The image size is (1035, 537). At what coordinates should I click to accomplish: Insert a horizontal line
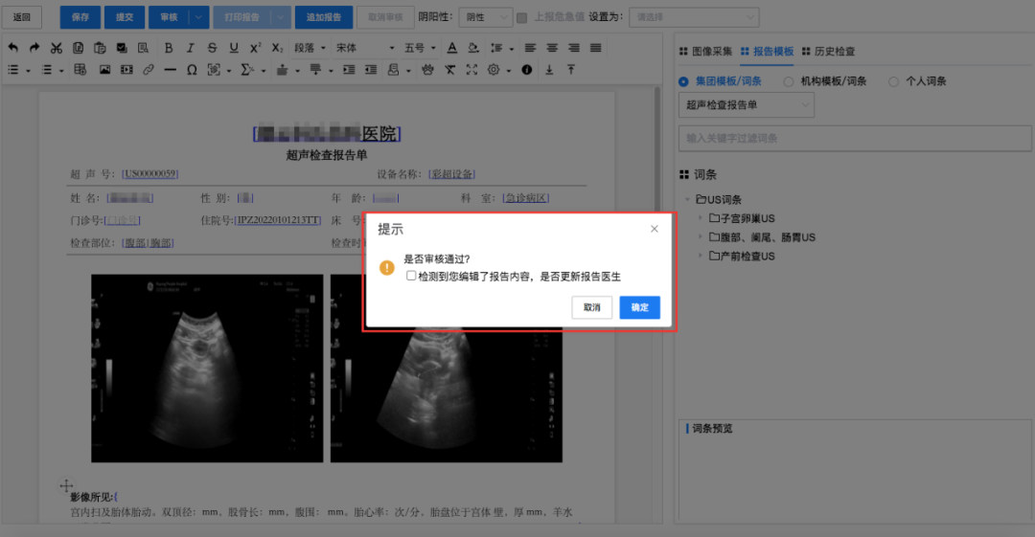tap(171, 69)
